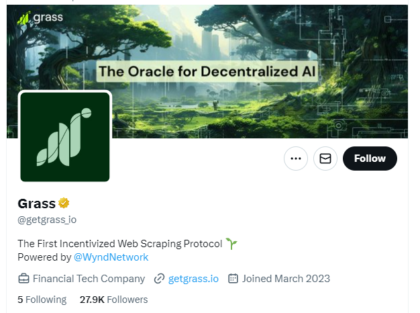
Task: Click the gold verified badge beside Grass
Action: point(64,204)
